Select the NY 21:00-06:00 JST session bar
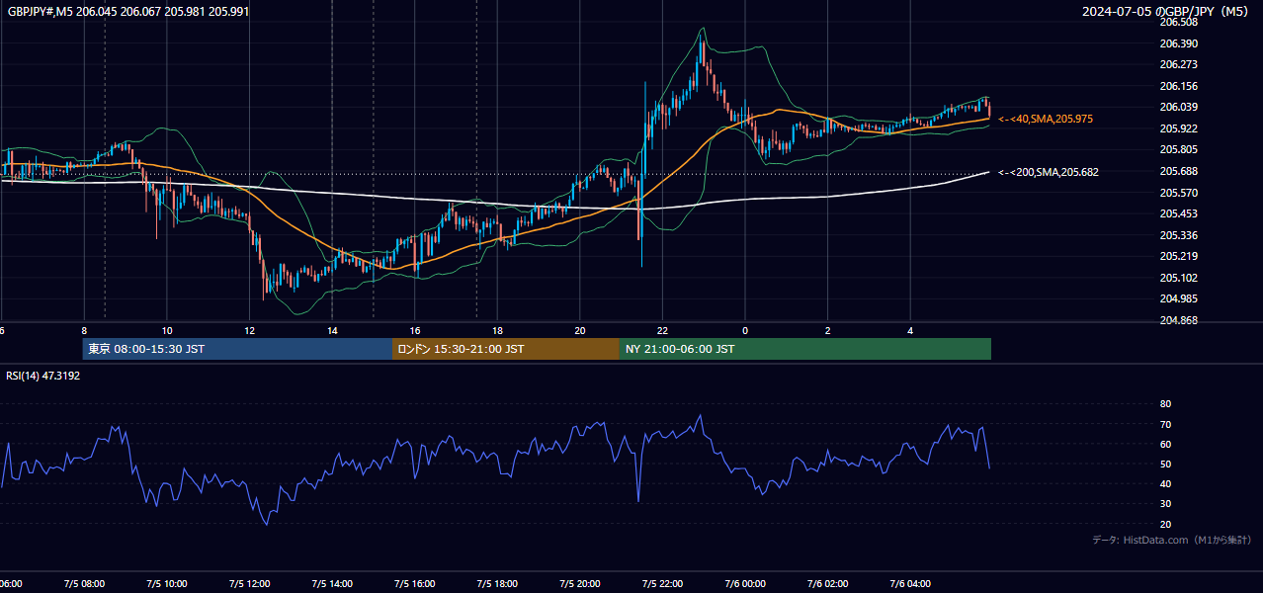1263x593 pixels. click(805, 349)
